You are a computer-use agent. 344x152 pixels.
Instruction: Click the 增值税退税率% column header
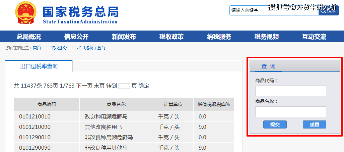214,104
